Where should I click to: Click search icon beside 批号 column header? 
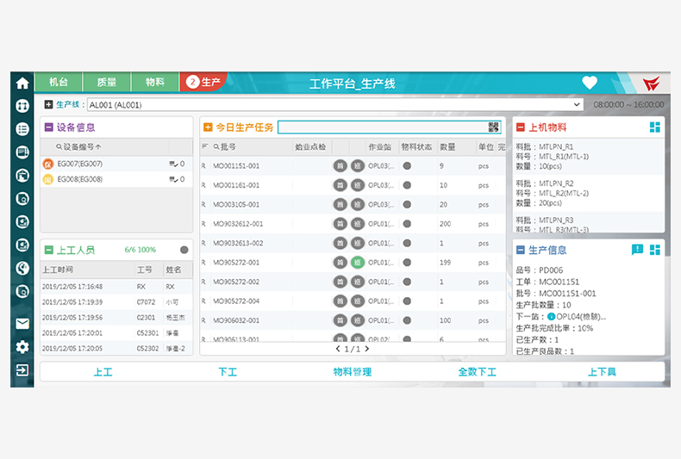pos(216,146)
